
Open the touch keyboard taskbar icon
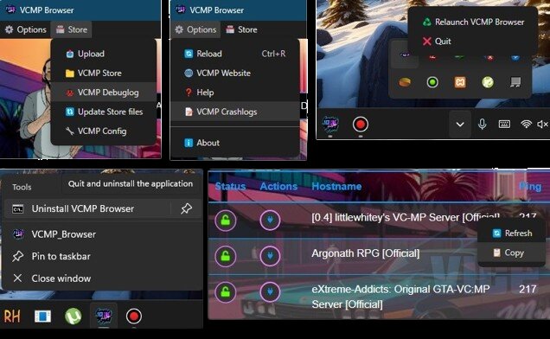click(504, 125)
